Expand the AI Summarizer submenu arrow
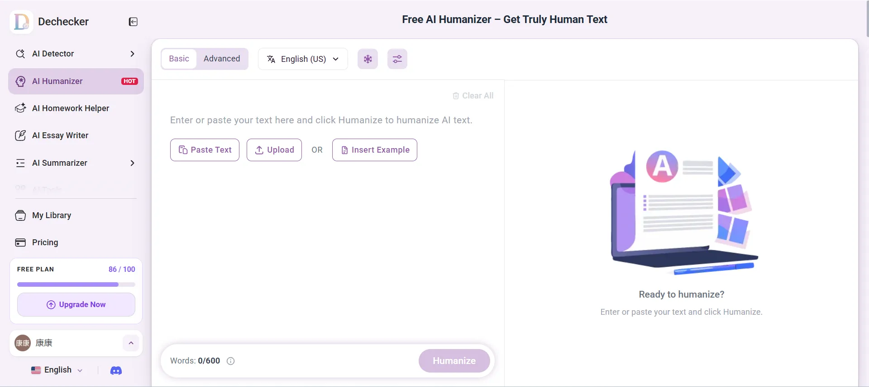 click(x=132, y=163)
